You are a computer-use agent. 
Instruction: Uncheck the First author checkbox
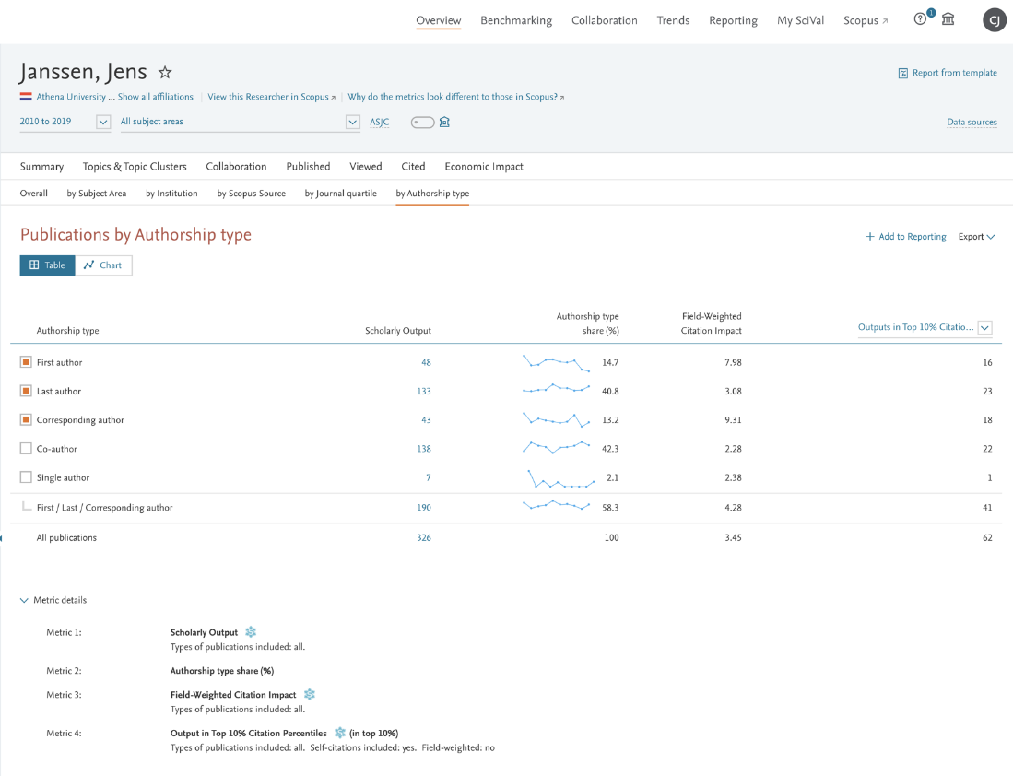pos(26,362)
